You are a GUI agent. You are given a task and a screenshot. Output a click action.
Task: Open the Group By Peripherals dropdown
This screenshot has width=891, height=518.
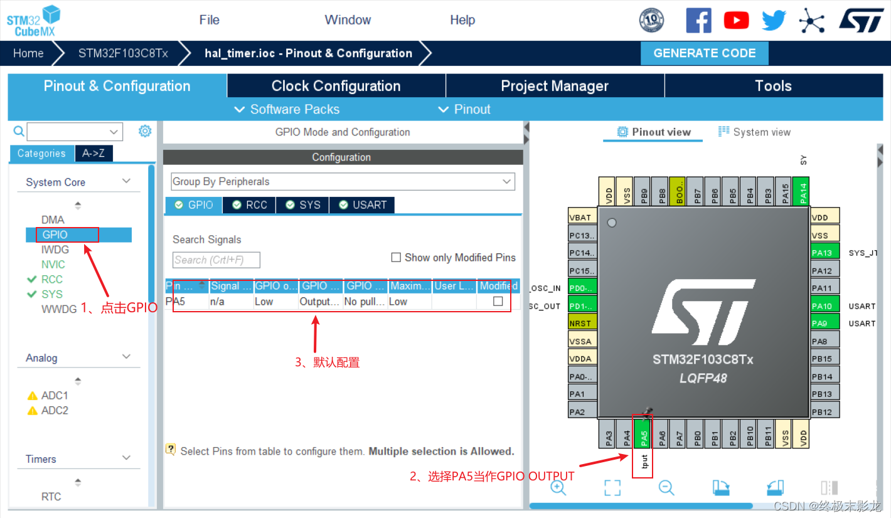[x=343, y=181]
